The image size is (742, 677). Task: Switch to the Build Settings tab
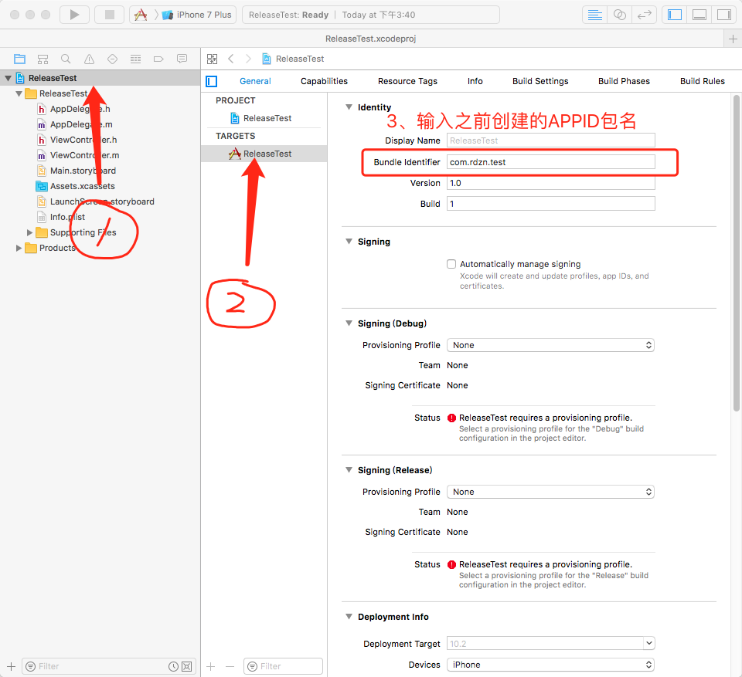pyautogui.click(x=540, y=81)
